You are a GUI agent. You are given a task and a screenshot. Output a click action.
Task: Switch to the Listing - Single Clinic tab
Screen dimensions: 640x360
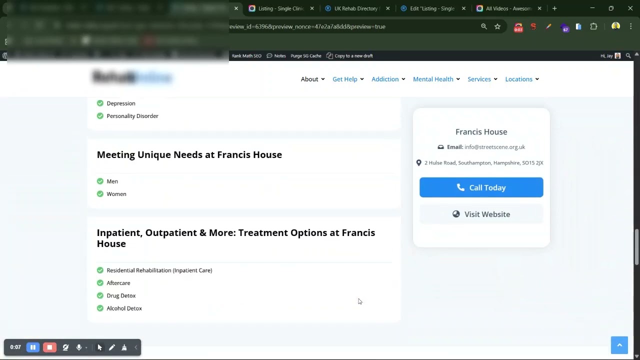pos(281,8)
